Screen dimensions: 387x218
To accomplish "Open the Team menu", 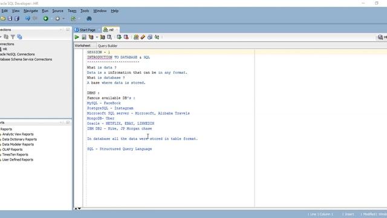I will point(72,11).
